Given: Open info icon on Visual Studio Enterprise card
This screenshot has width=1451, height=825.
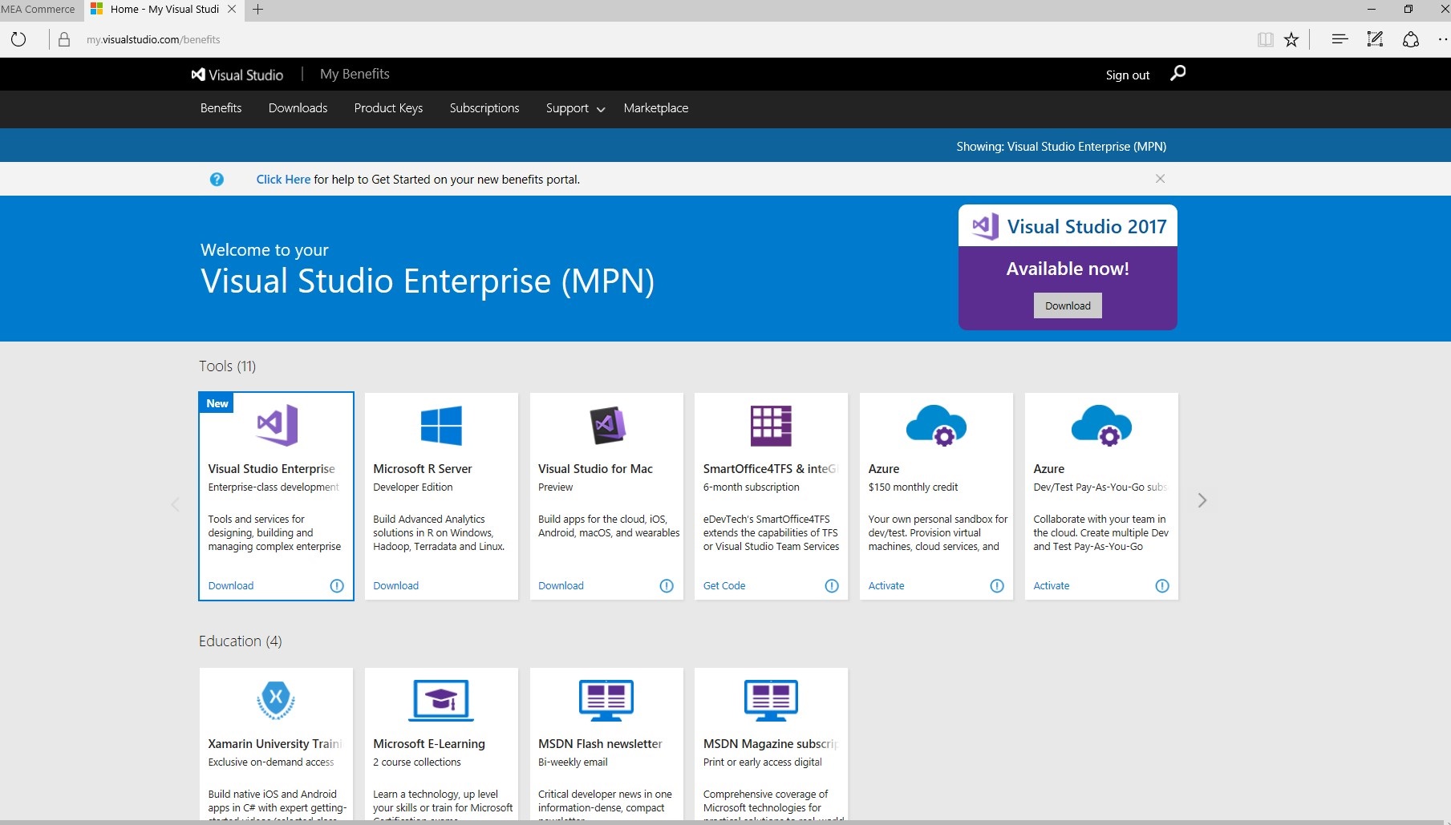Looking at the screenshot, I should coord(337,586).
